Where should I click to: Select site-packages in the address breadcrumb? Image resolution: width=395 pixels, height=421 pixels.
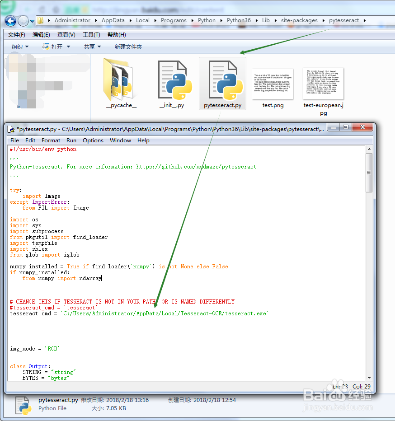299,20
